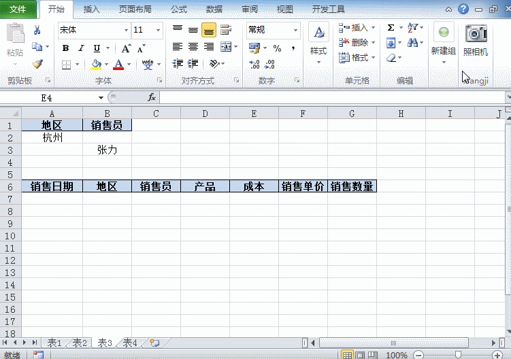
Task: Open Sort and Filter icon
Action: (412, 27)
